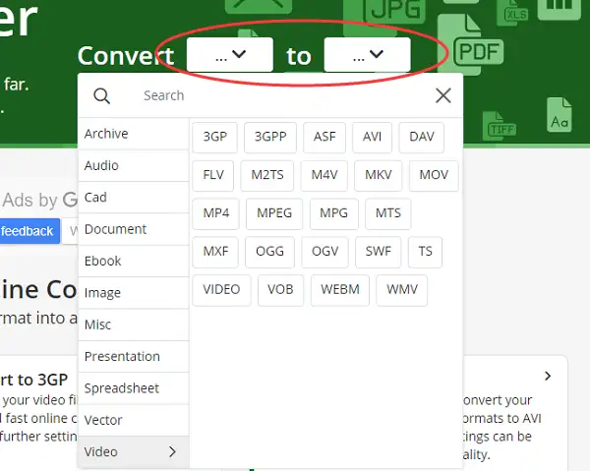Select the Archive category
This screenshot has width=590, height=471.
click(x=134, y=134)
